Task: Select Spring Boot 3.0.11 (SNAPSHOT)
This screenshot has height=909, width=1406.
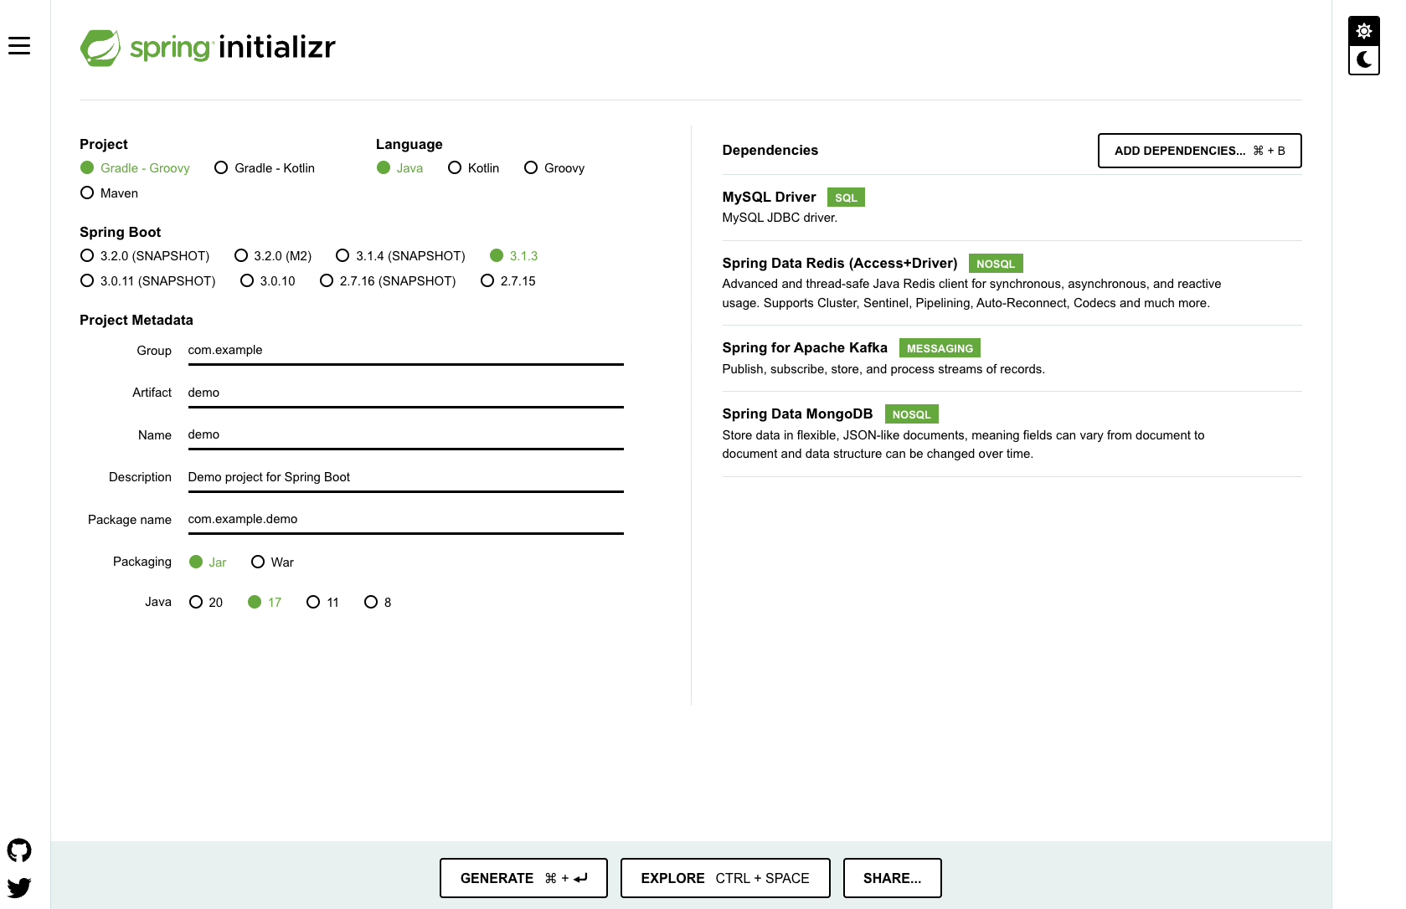Action: 147,281
